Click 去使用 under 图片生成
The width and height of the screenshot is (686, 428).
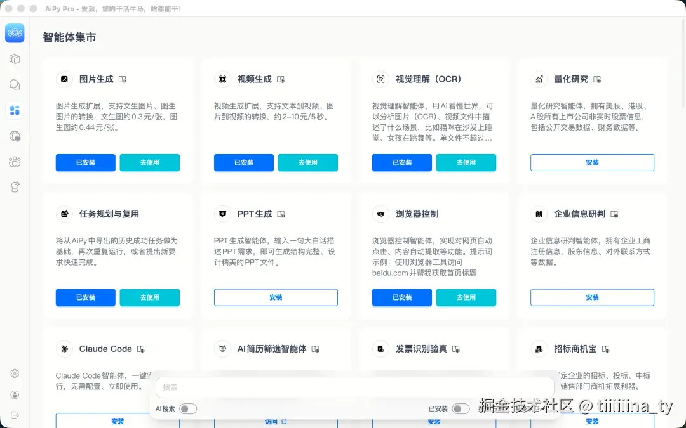pos(149,162)
